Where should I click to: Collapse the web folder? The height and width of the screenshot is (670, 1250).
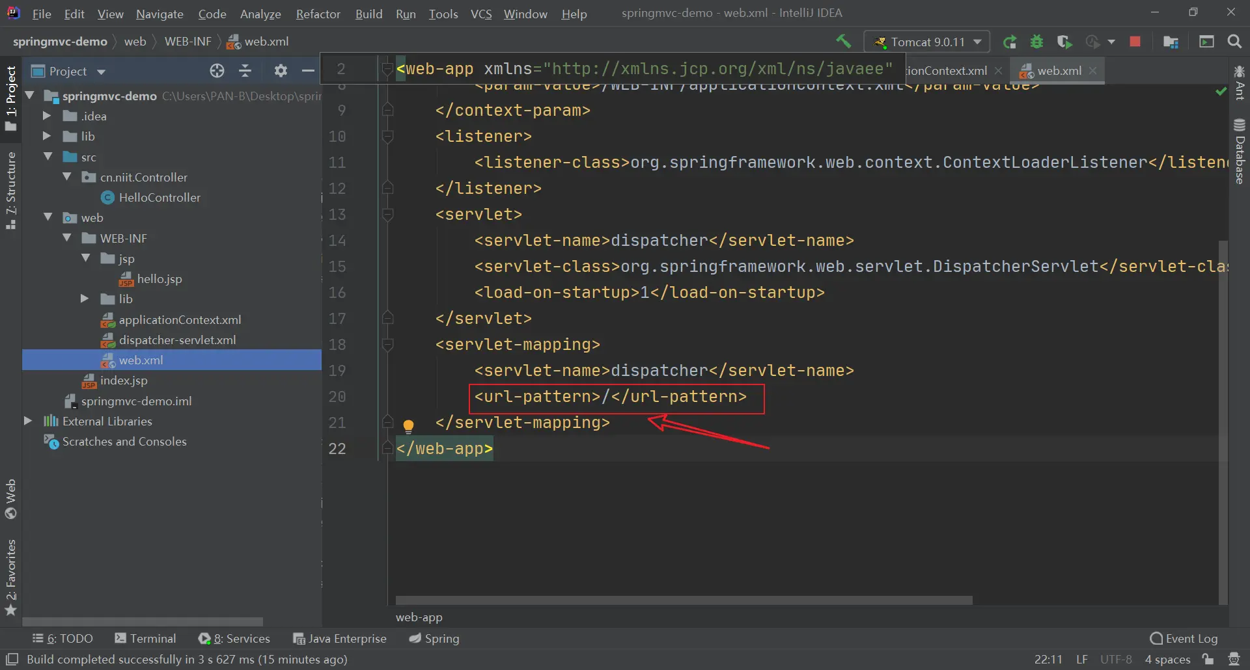pyautogui.click(x=48, y=217)
